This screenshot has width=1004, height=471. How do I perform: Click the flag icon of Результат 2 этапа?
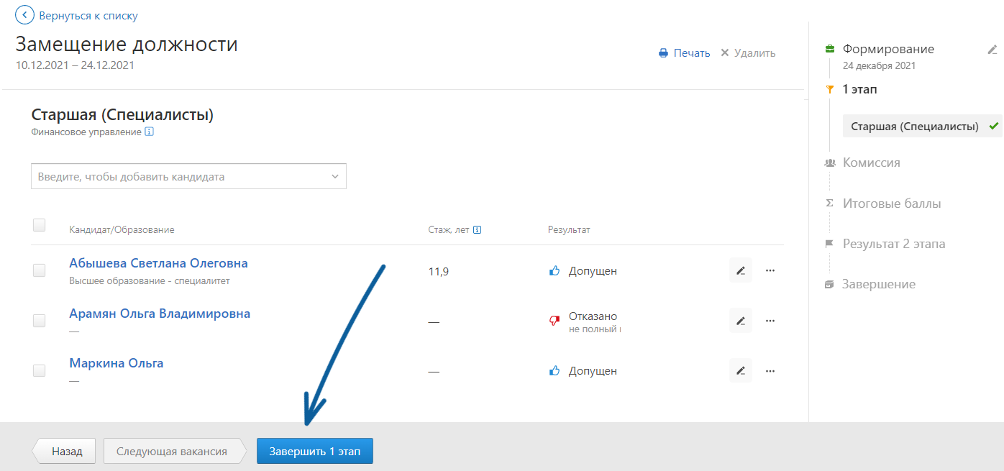(829, 244)
